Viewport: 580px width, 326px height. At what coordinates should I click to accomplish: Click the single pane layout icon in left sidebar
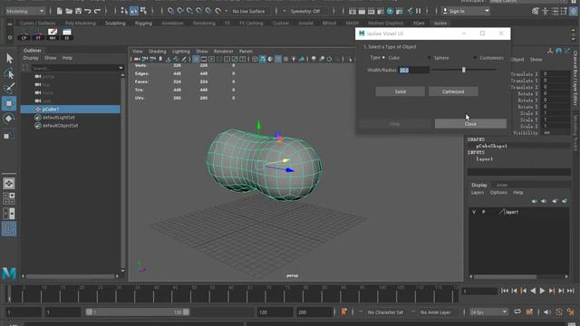pos(9,183)
